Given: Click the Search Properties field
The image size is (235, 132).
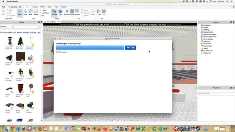Looking at the screenshot, I should [x=216, y=94].
